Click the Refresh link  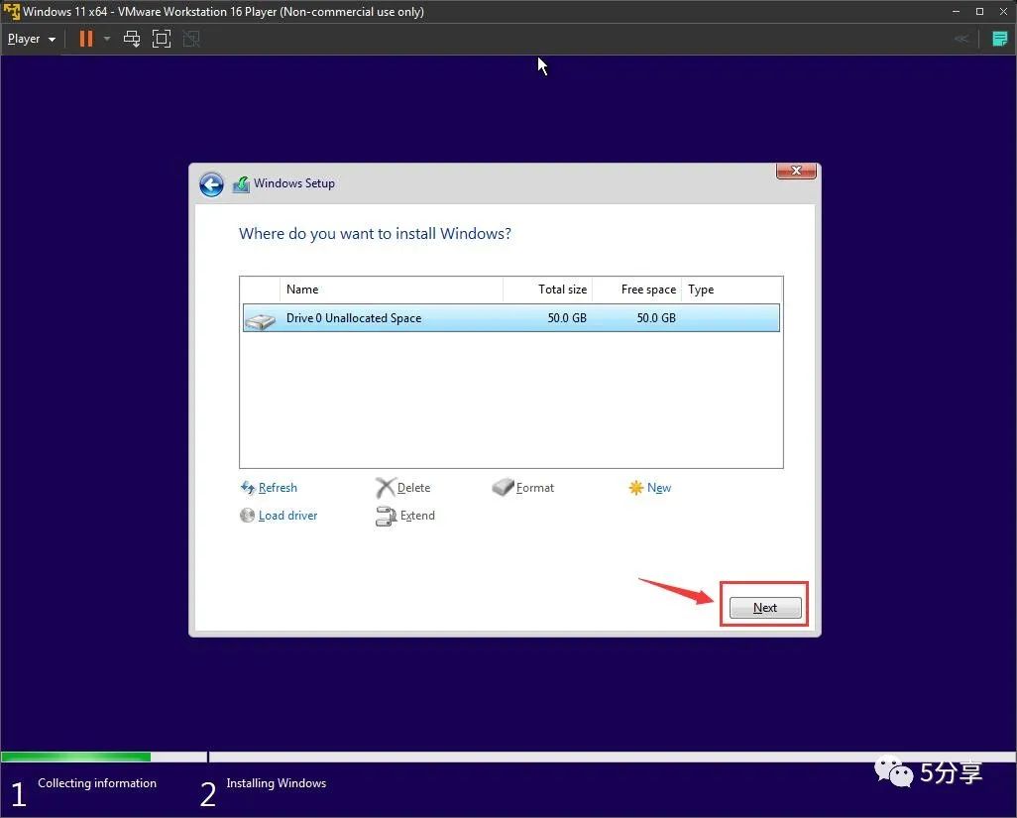tap(278, 488)
